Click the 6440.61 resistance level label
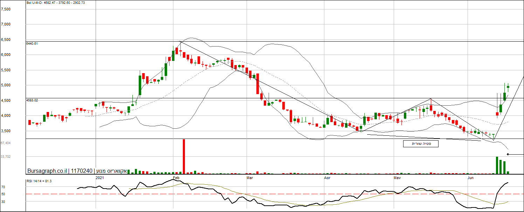The width and height of the screenshot is (524, 212). click(32, 44)
